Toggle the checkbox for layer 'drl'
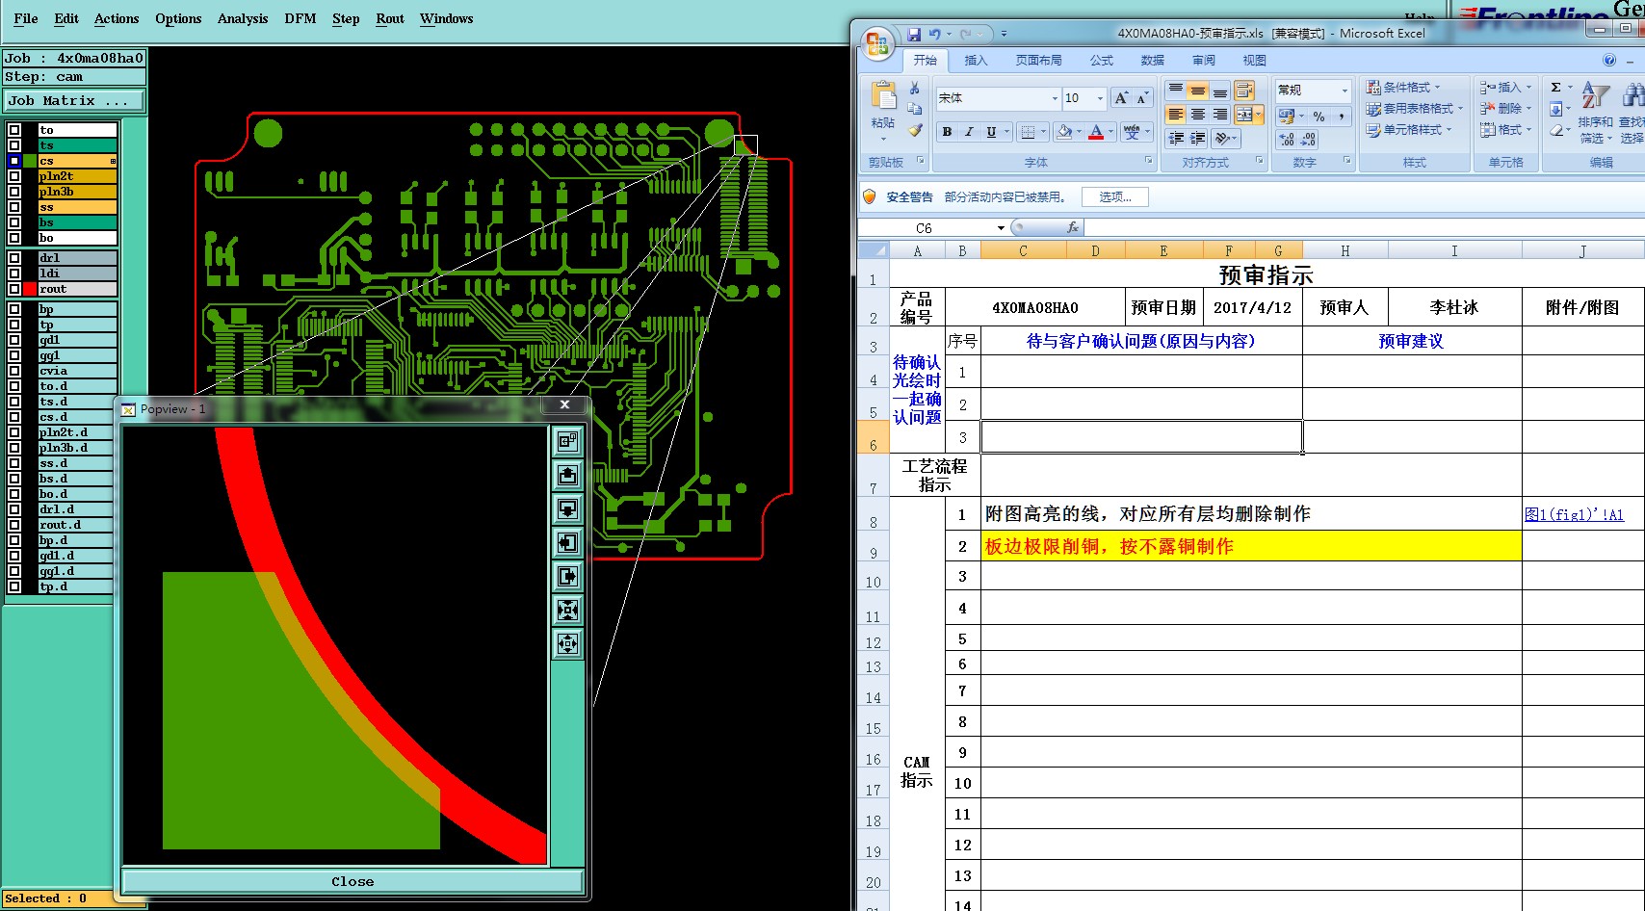Viewport: 1645px width, 911px height. click(x=14, y=258)
